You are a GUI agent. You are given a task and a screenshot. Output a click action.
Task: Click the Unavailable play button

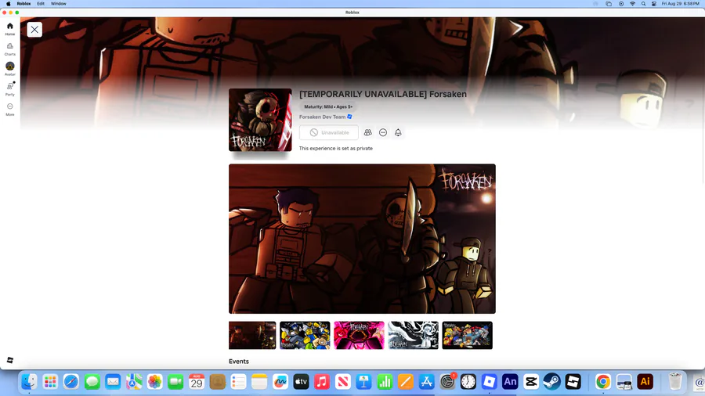pyautogui.click(x=329, y=132)
